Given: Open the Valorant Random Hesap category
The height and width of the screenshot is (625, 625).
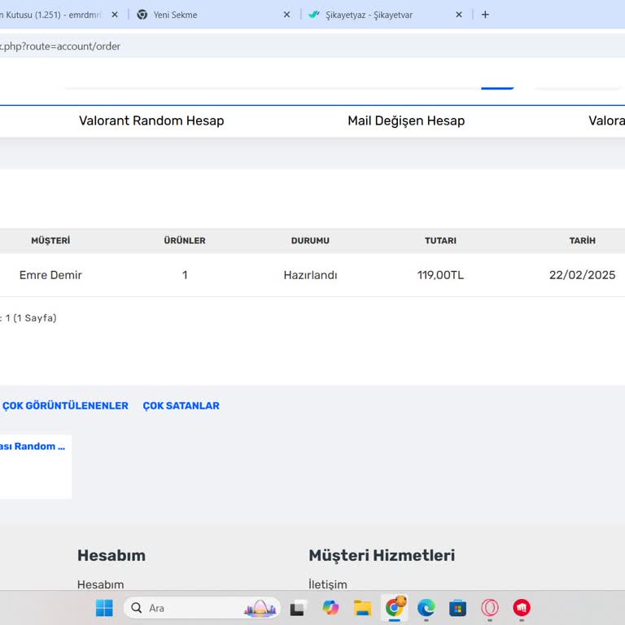Looking at the screenshot, I should click(151, 120).
